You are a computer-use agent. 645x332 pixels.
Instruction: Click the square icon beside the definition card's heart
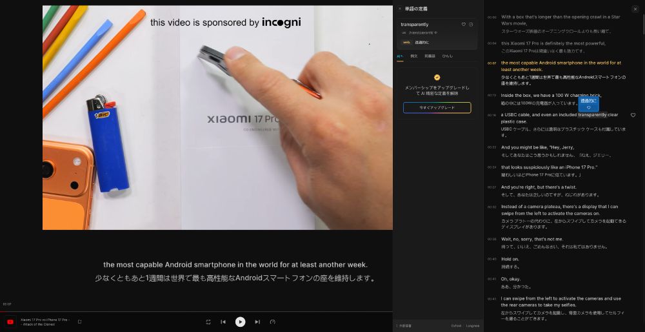[471, 25]
